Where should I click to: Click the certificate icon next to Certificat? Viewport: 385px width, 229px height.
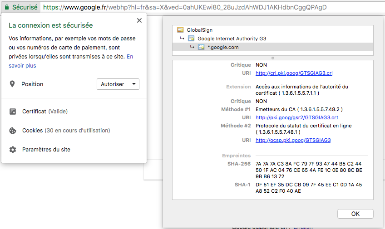pyautogui.click(x=13, y=112)
